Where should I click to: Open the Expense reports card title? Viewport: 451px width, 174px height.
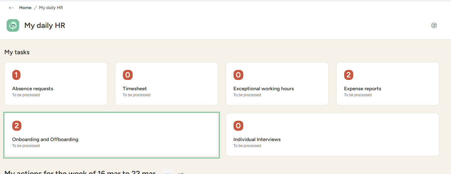pyautogui.click(x=362, y=89)
